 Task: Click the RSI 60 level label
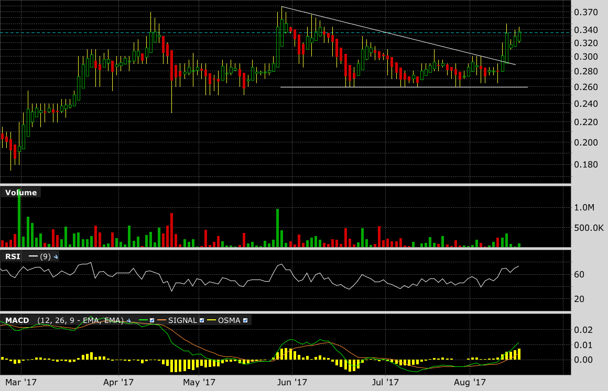pos(579,274)
